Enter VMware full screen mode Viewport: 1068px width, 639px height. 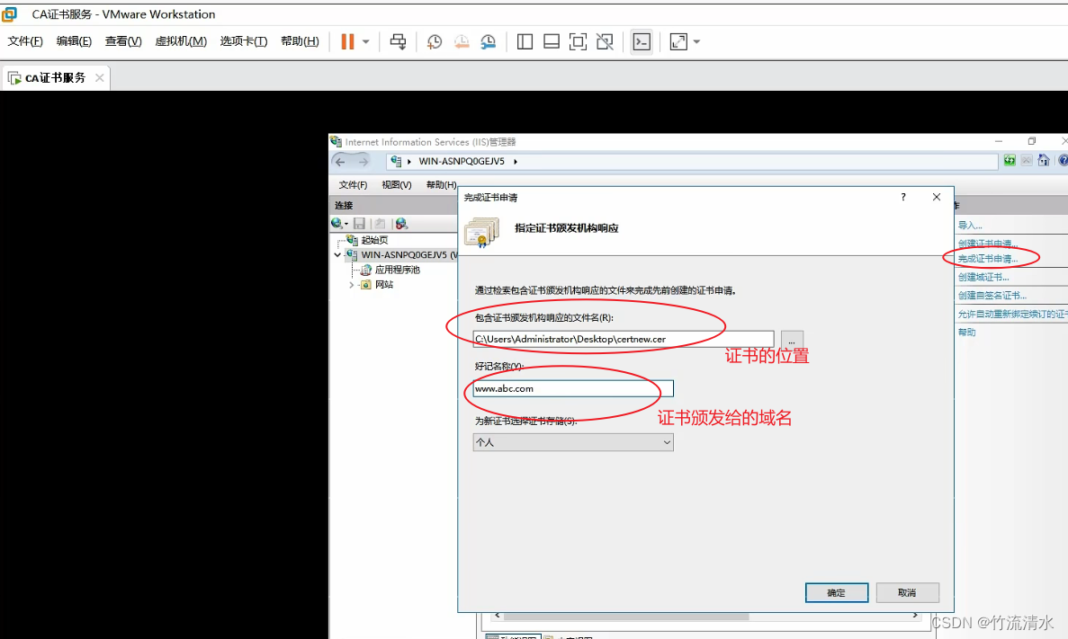pos(578,41)
